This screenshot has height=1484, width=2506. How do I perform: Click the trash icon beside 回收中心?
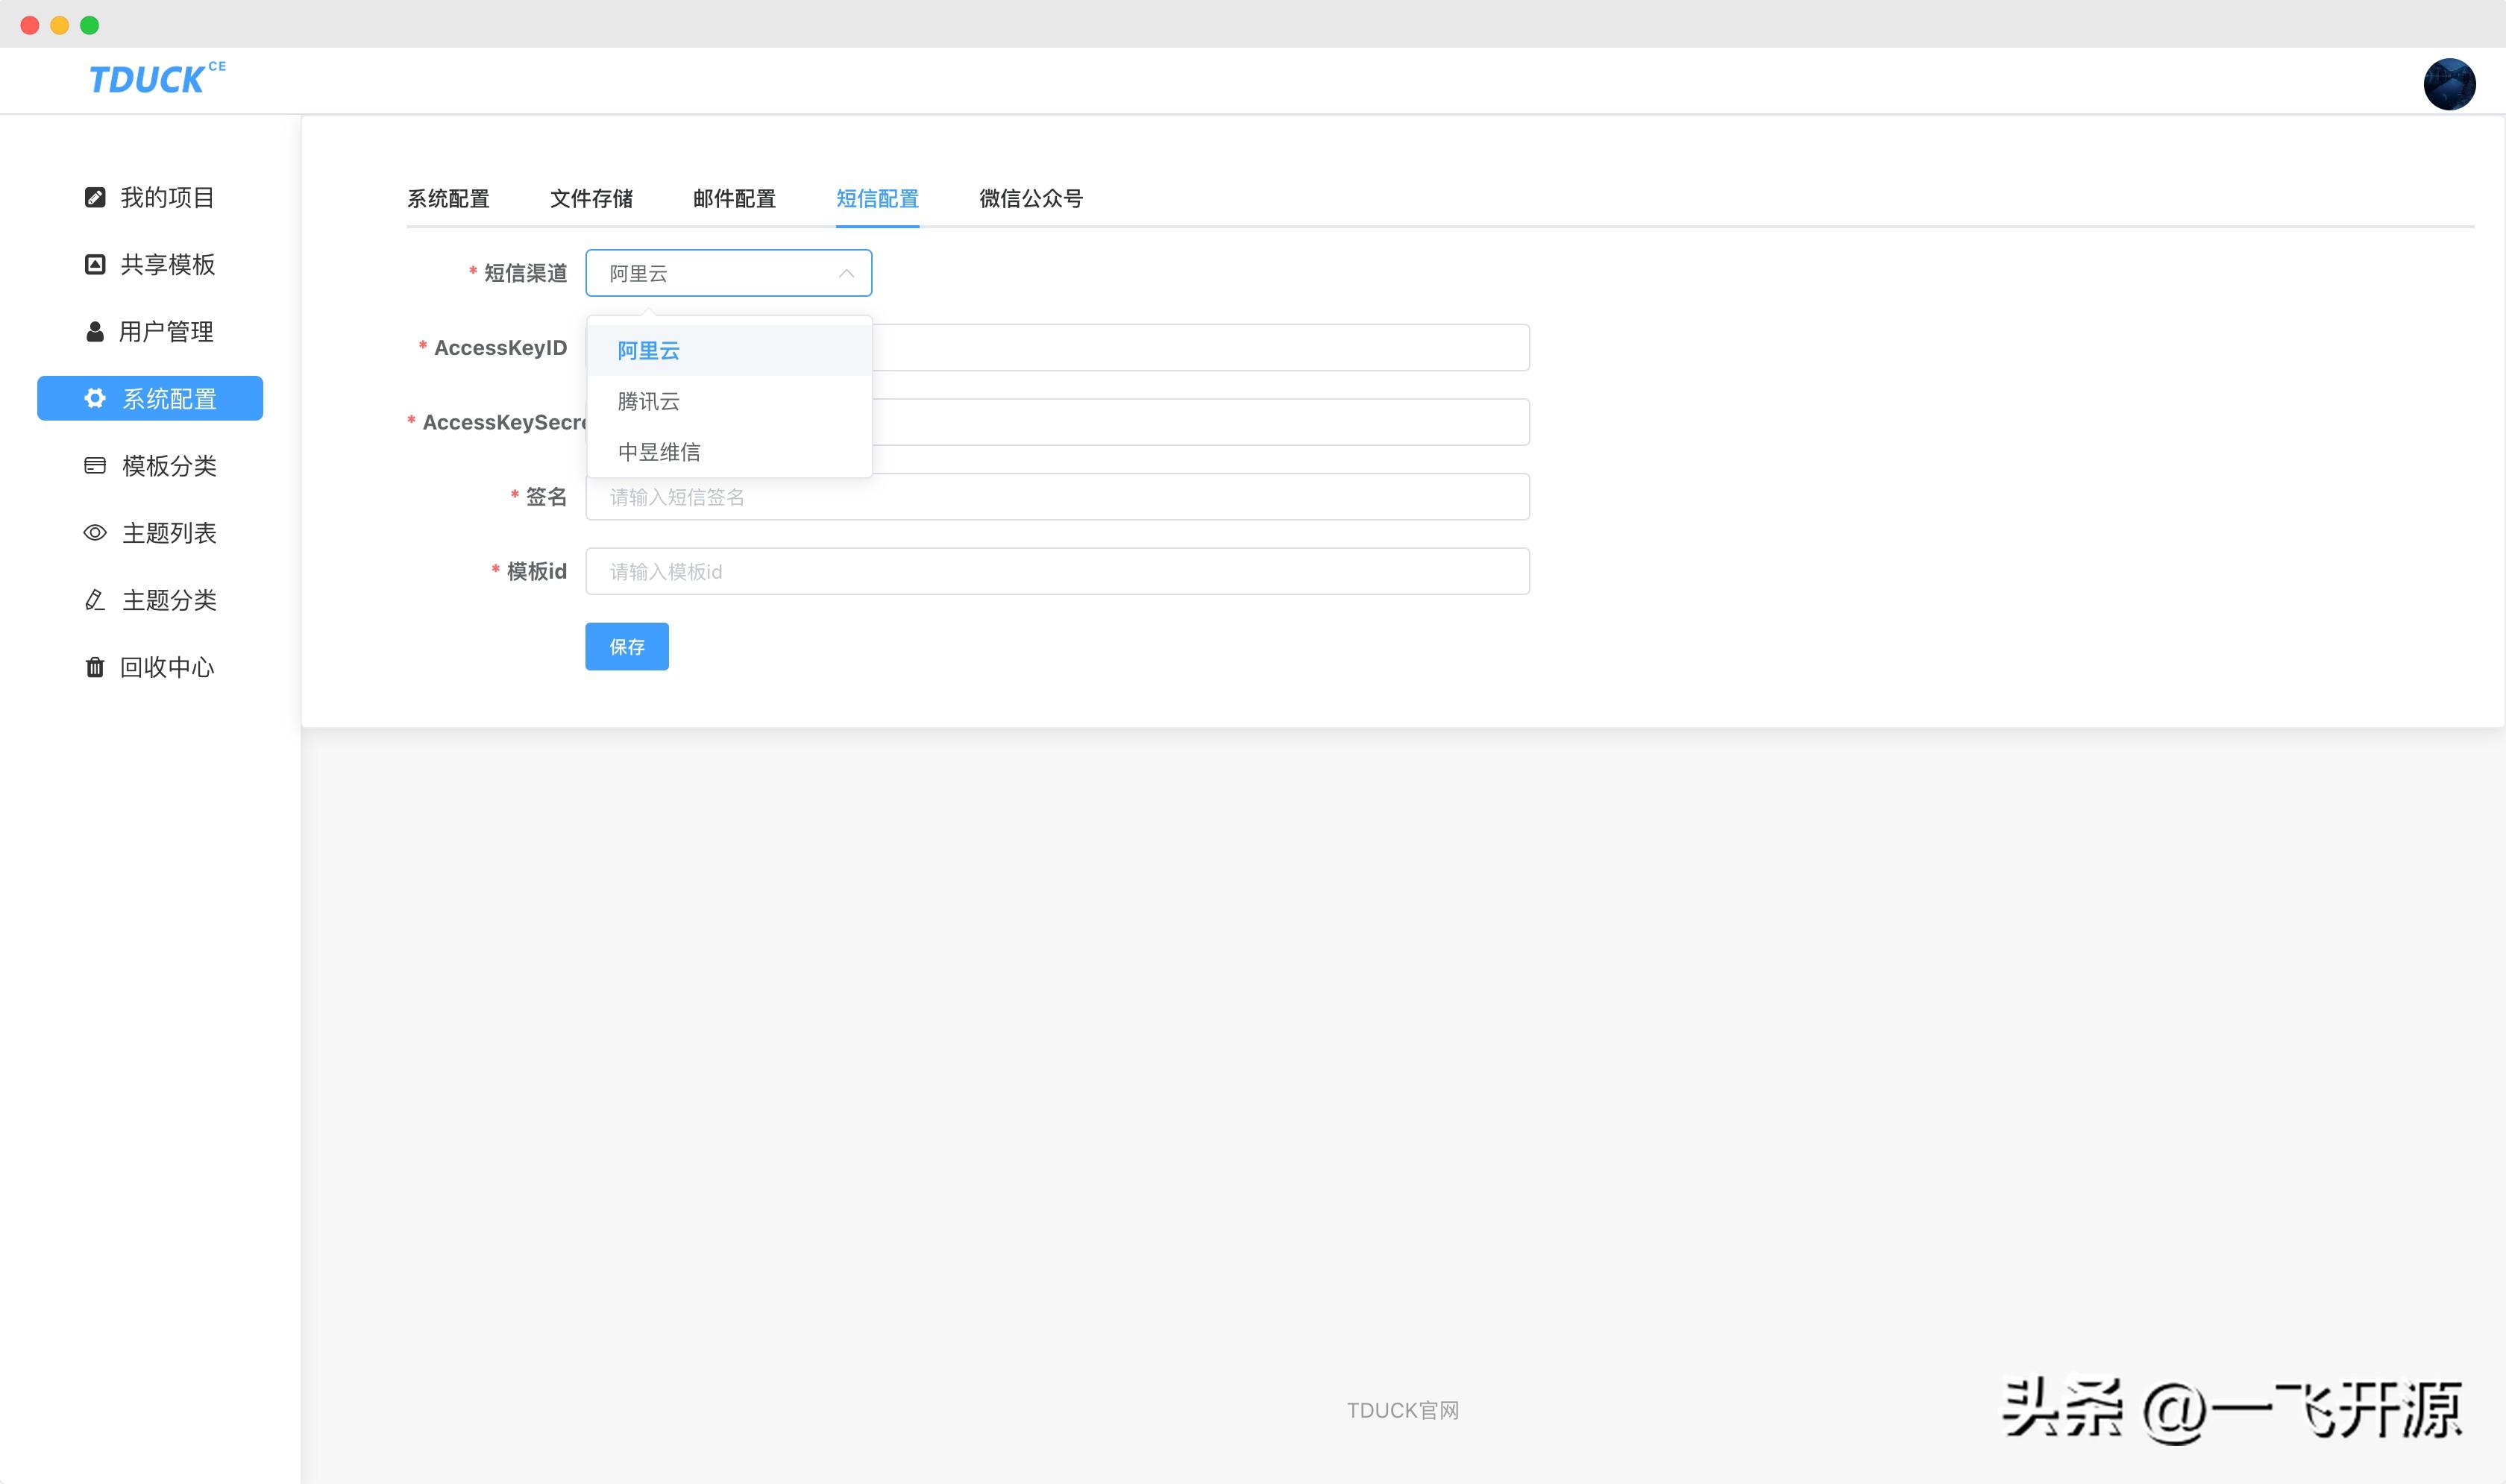[95, 667]
